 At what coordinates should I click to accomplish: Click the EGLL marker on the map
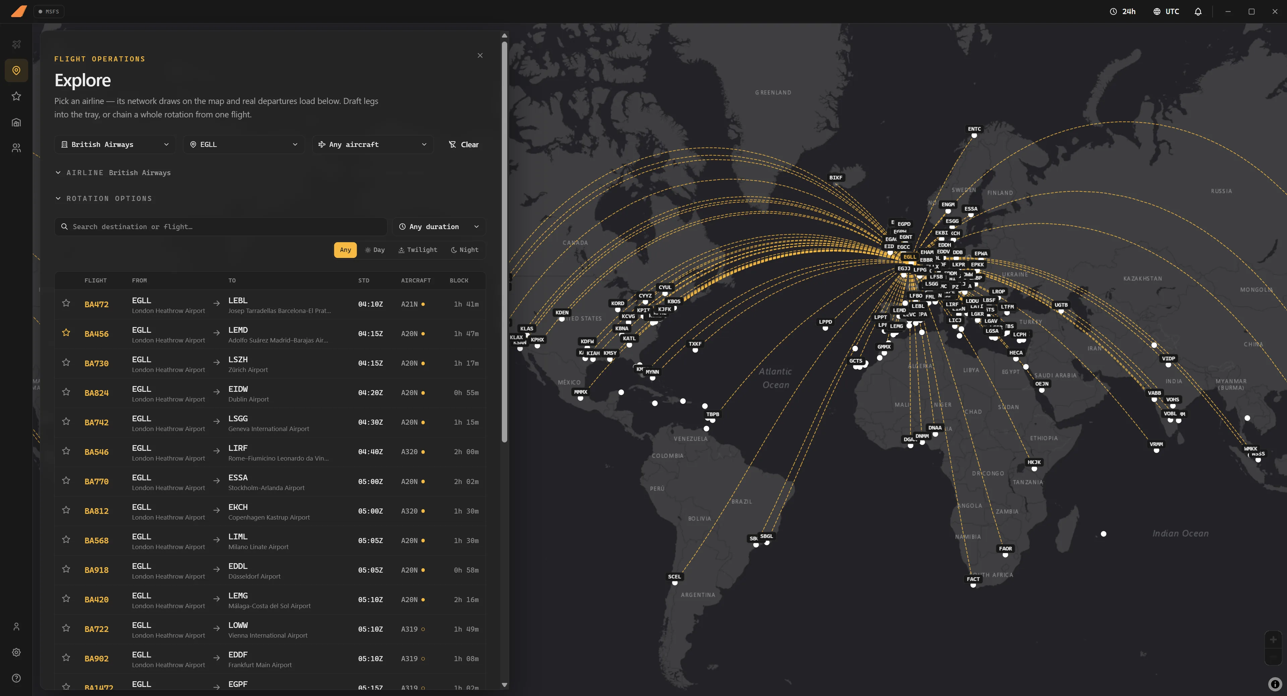(910, 257)
